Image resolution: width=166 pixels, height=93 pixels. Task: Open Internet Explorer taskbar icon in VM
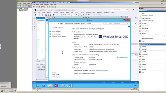(x=63, y=86)
